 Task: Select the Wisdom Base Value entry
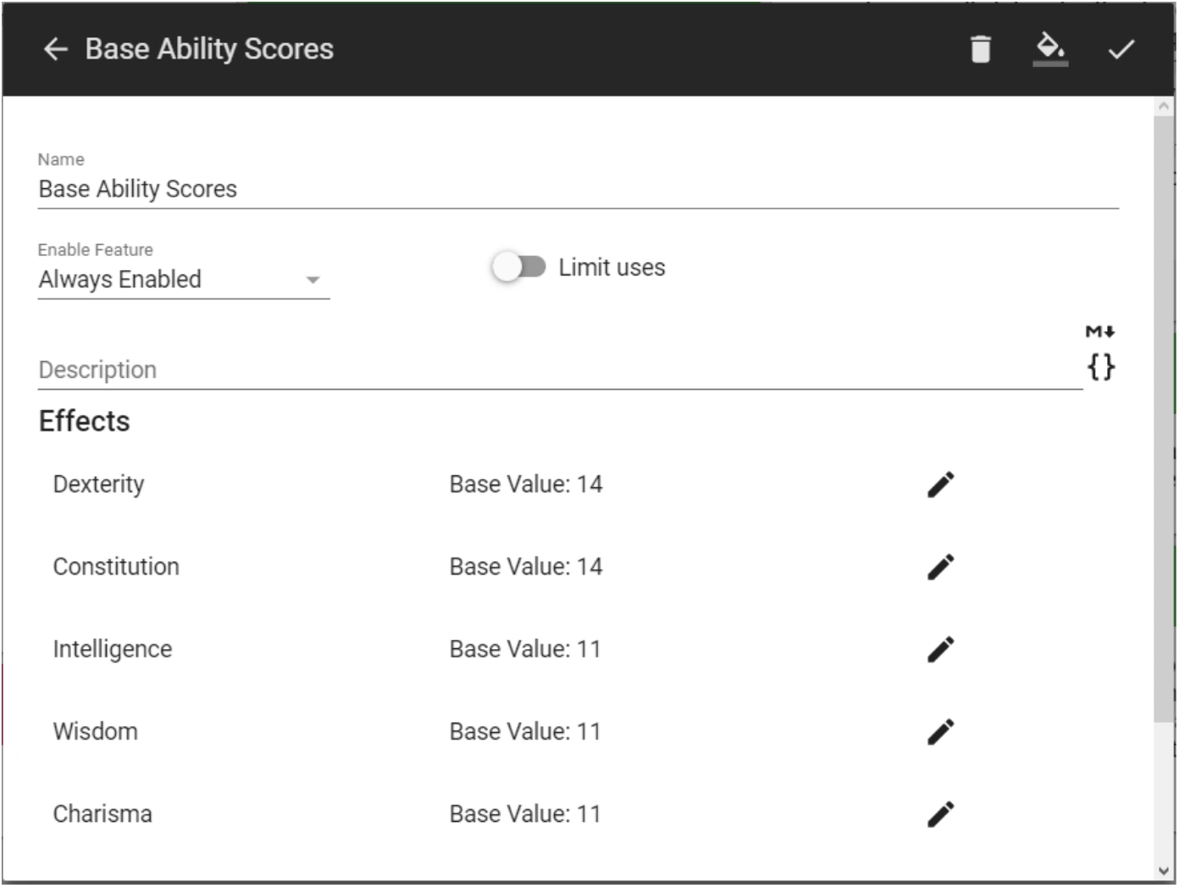click(524, 731)
